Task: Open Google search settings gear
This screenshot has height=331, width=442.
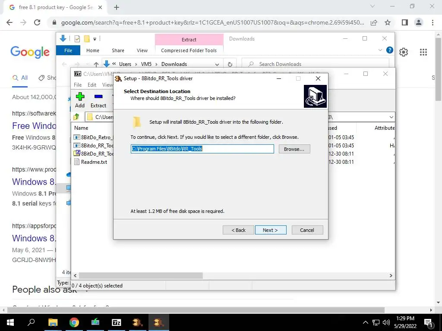Action: coord(404,52)
